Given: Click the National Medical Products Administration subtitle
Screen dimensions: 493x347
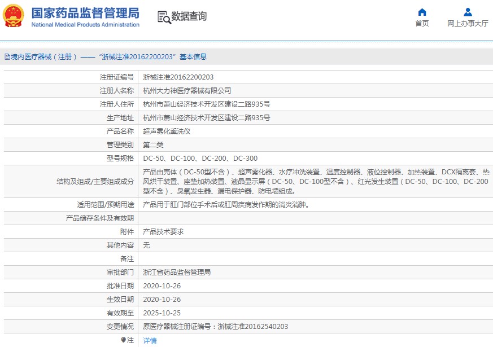Looking at the screenshot, I should (x=85, y=24).
